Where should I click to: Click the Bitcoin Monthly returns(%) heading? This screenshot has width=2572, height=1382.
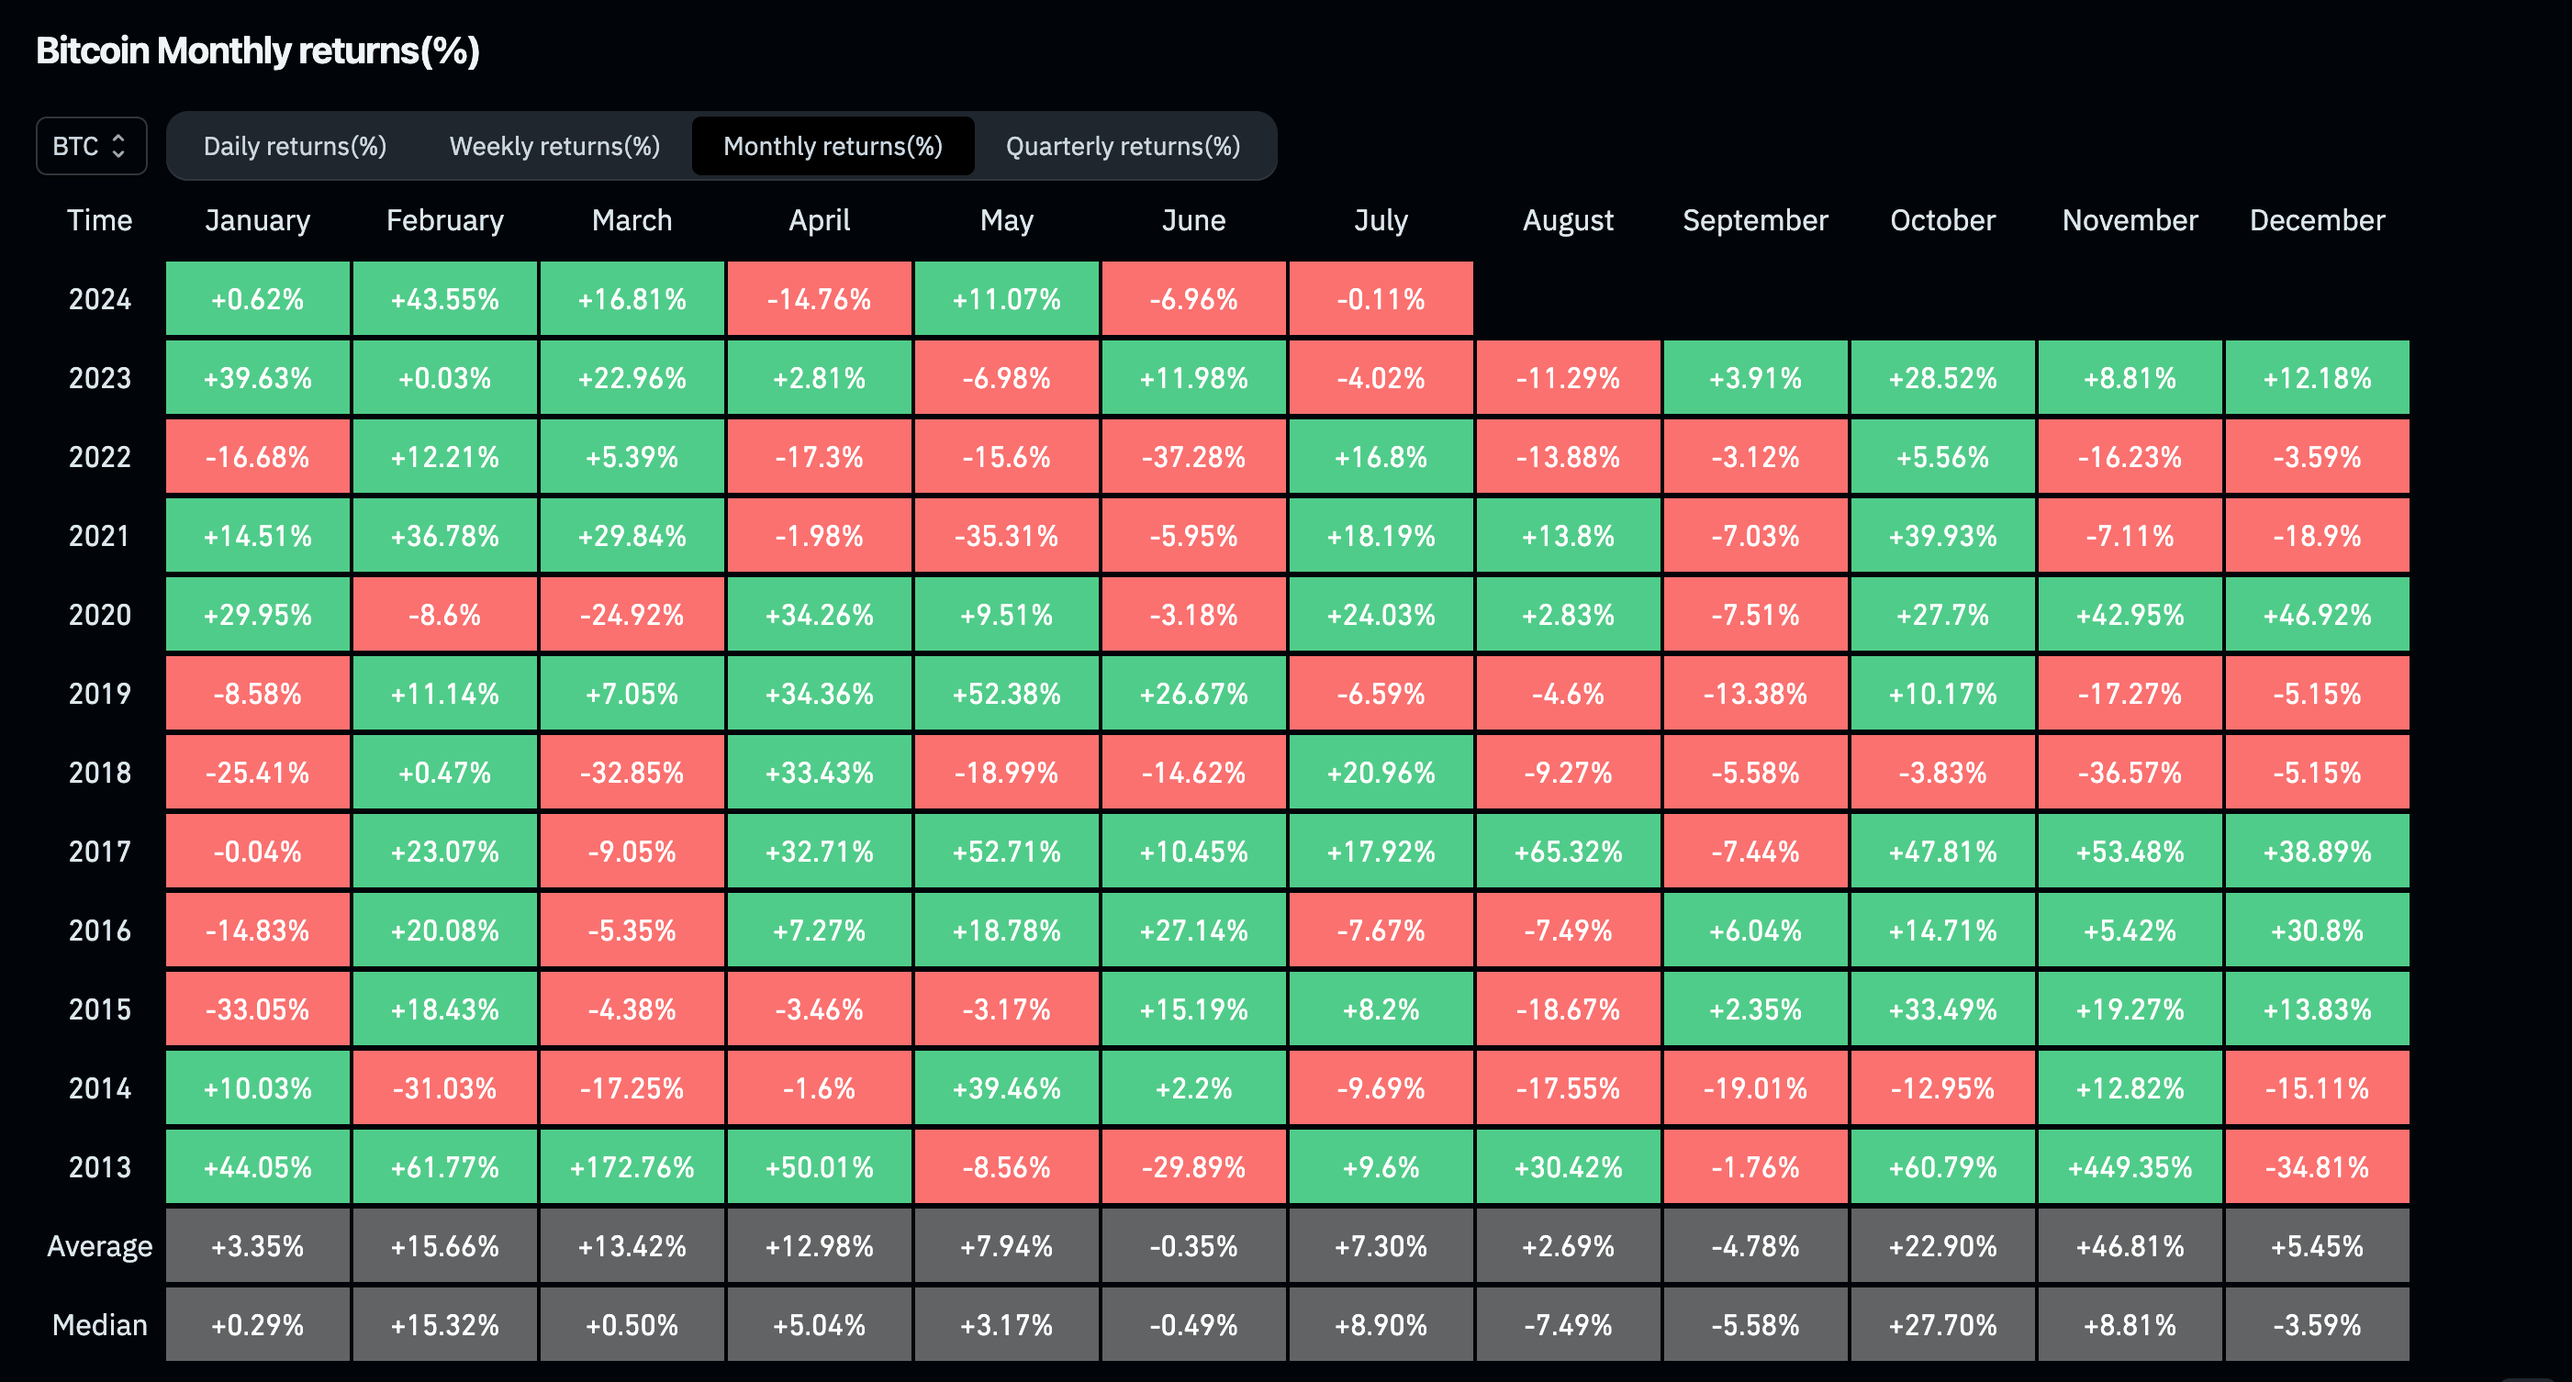click(258, 50)
